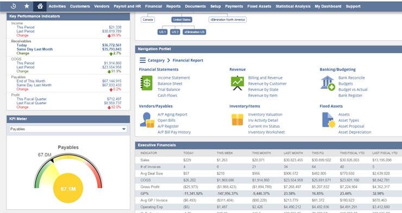Click the yellow 67.1M gauge center
402x213 pixels.
(x=68, y=189)
